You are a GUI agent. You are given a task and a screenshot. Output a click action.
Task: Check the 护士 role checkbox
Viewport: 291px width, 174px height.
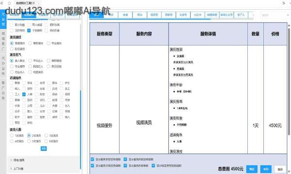coord(62,83)
